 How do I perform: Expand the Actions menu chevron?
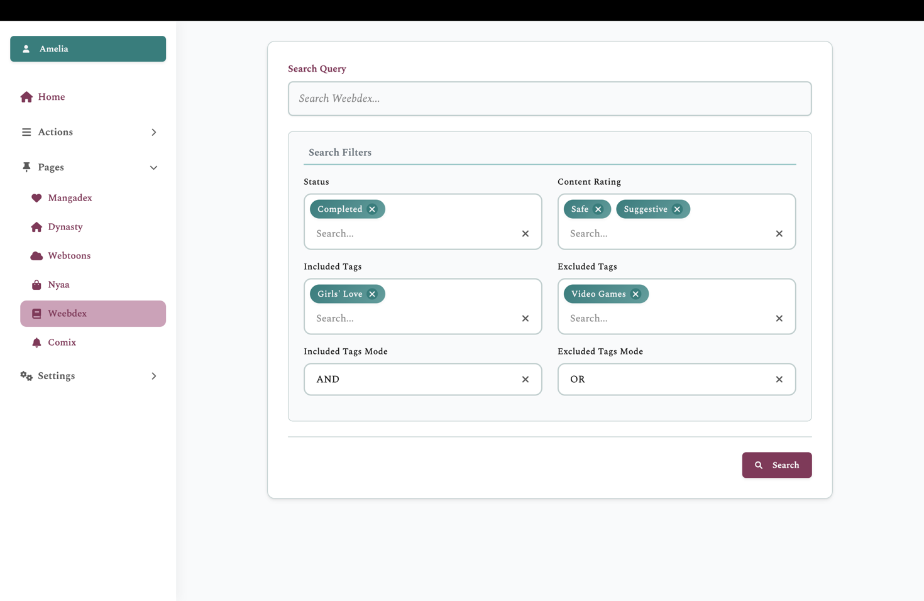[x=153, y=132]
